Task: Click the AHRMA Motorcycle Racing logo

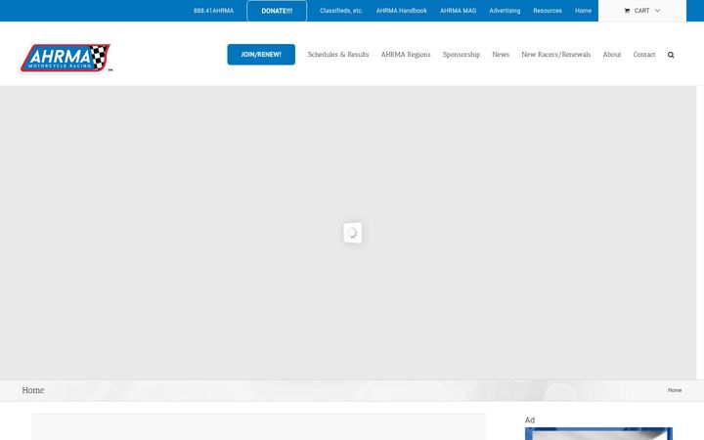Action: click(x=66, y=58)
